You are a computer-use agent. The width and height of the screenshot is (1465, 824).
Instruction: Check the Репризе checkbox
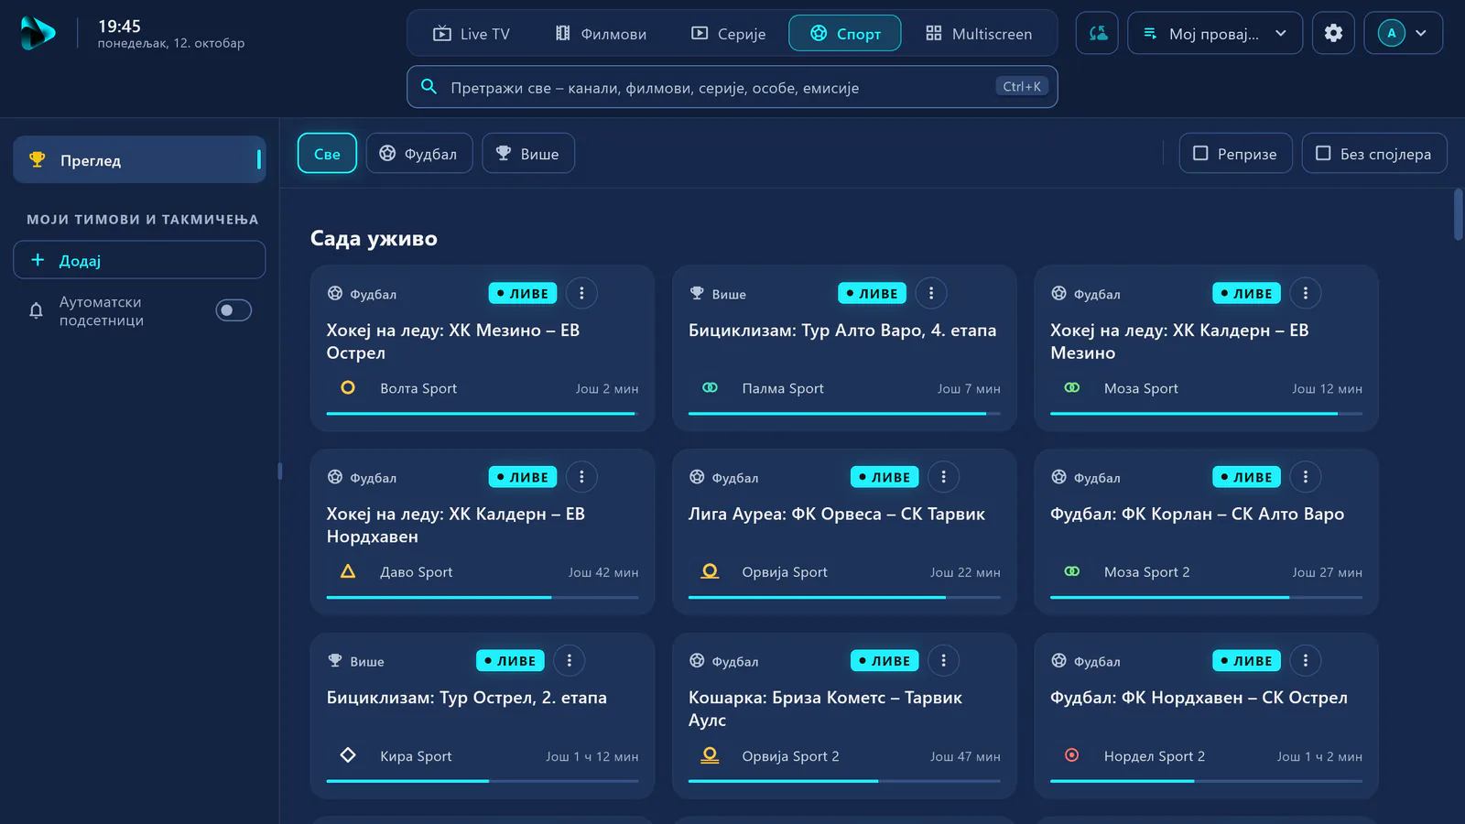pyautogui.click(x=1235, y=154)
